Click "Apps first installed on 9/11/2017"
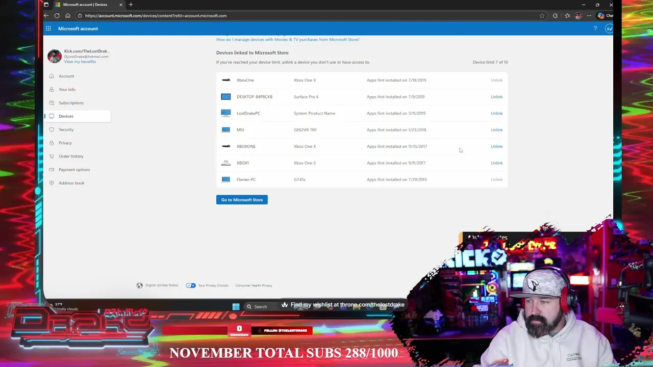This screenshot has height=367, width=653. point(396,163)
